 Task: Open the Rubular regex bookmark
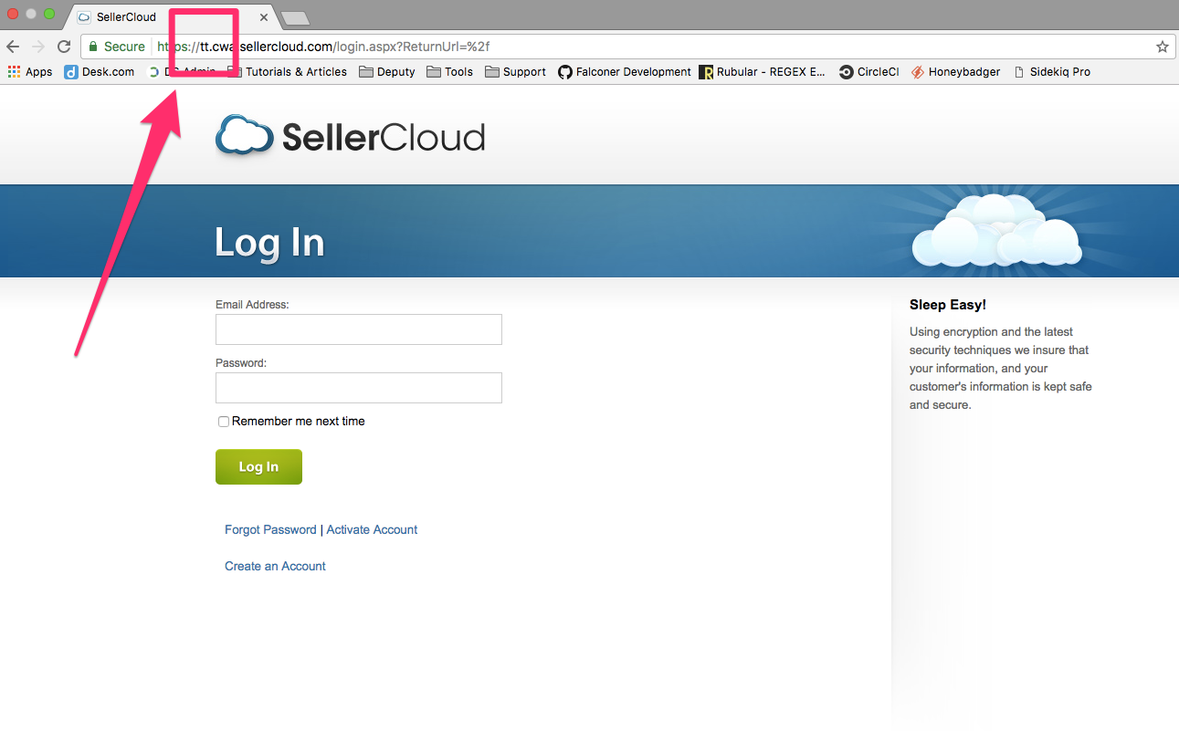click(763, 72)
